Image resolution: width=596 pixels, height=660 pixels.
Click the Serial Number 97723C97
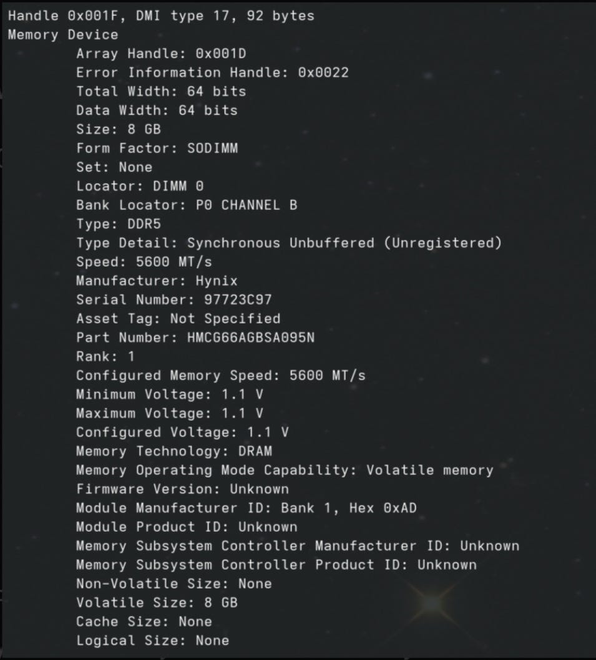tap(238, 299)
